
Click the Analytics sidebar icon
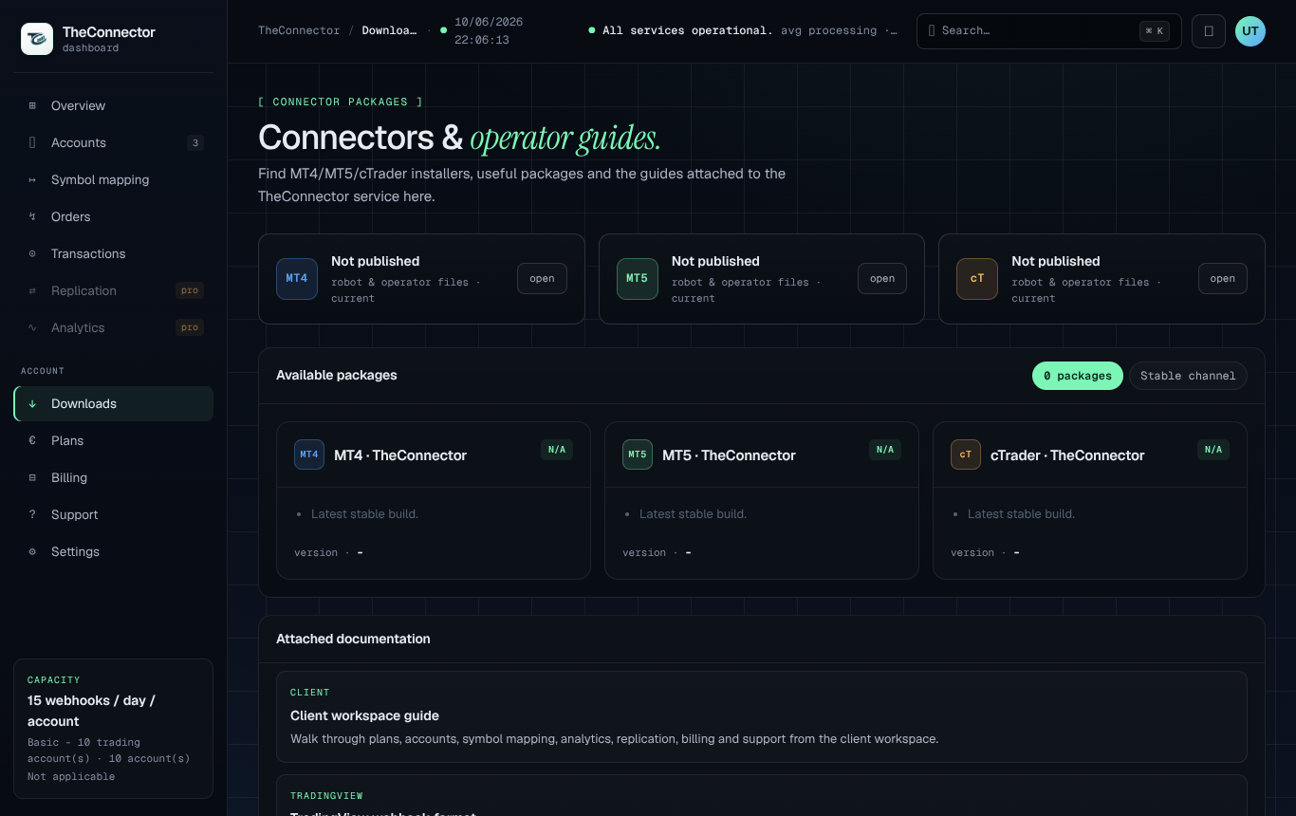coord(32,327)
